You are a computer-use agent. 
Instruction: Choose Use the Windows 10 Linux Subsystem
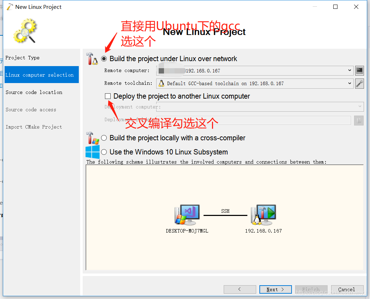[x=104, y=152]
